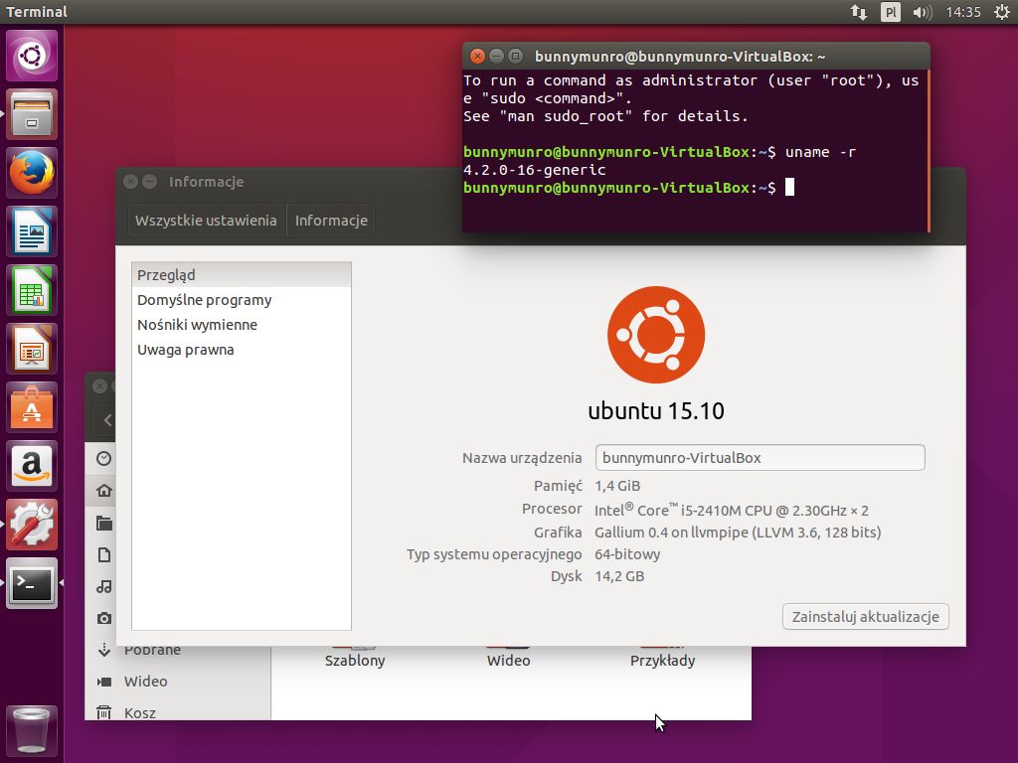The image size is (1018, 763).
Task: Open Home folder in Files sidebar
Action: point(103,491)
